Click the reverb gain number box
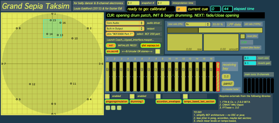 tap(250, 63)
